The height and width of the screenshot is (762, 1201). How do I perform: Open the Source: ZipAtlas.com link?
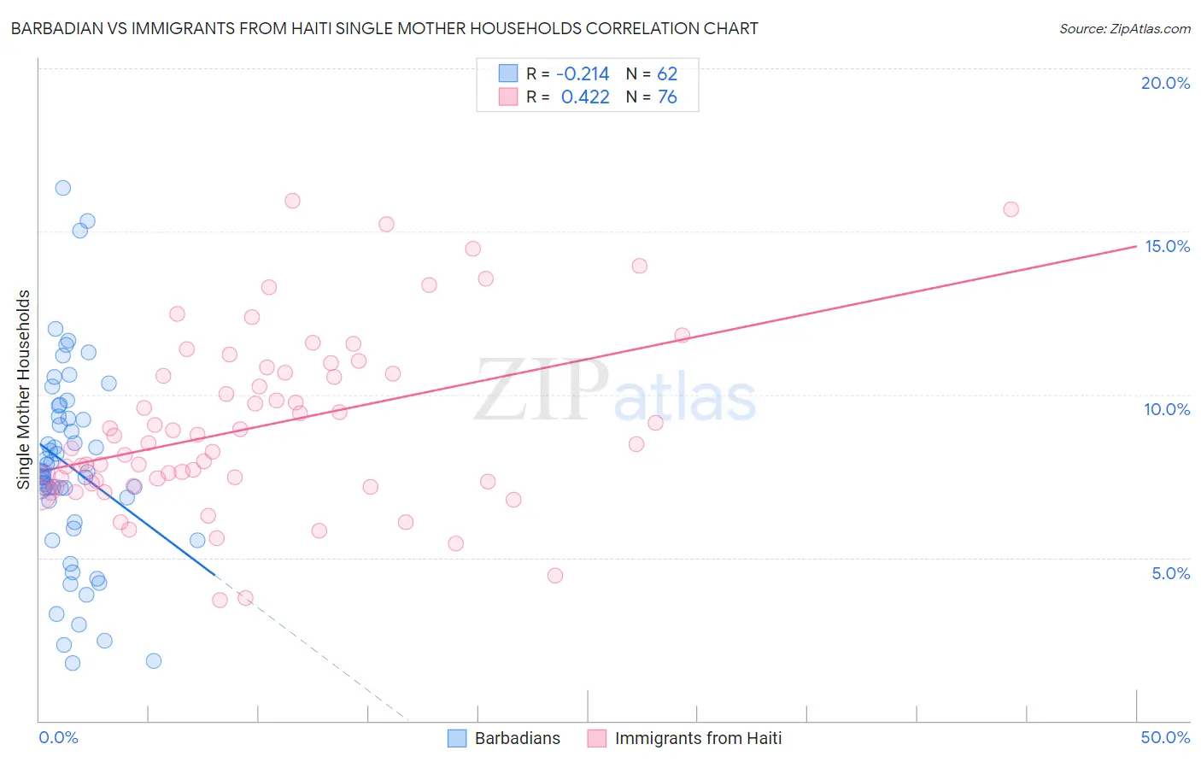pos(1125,28)
